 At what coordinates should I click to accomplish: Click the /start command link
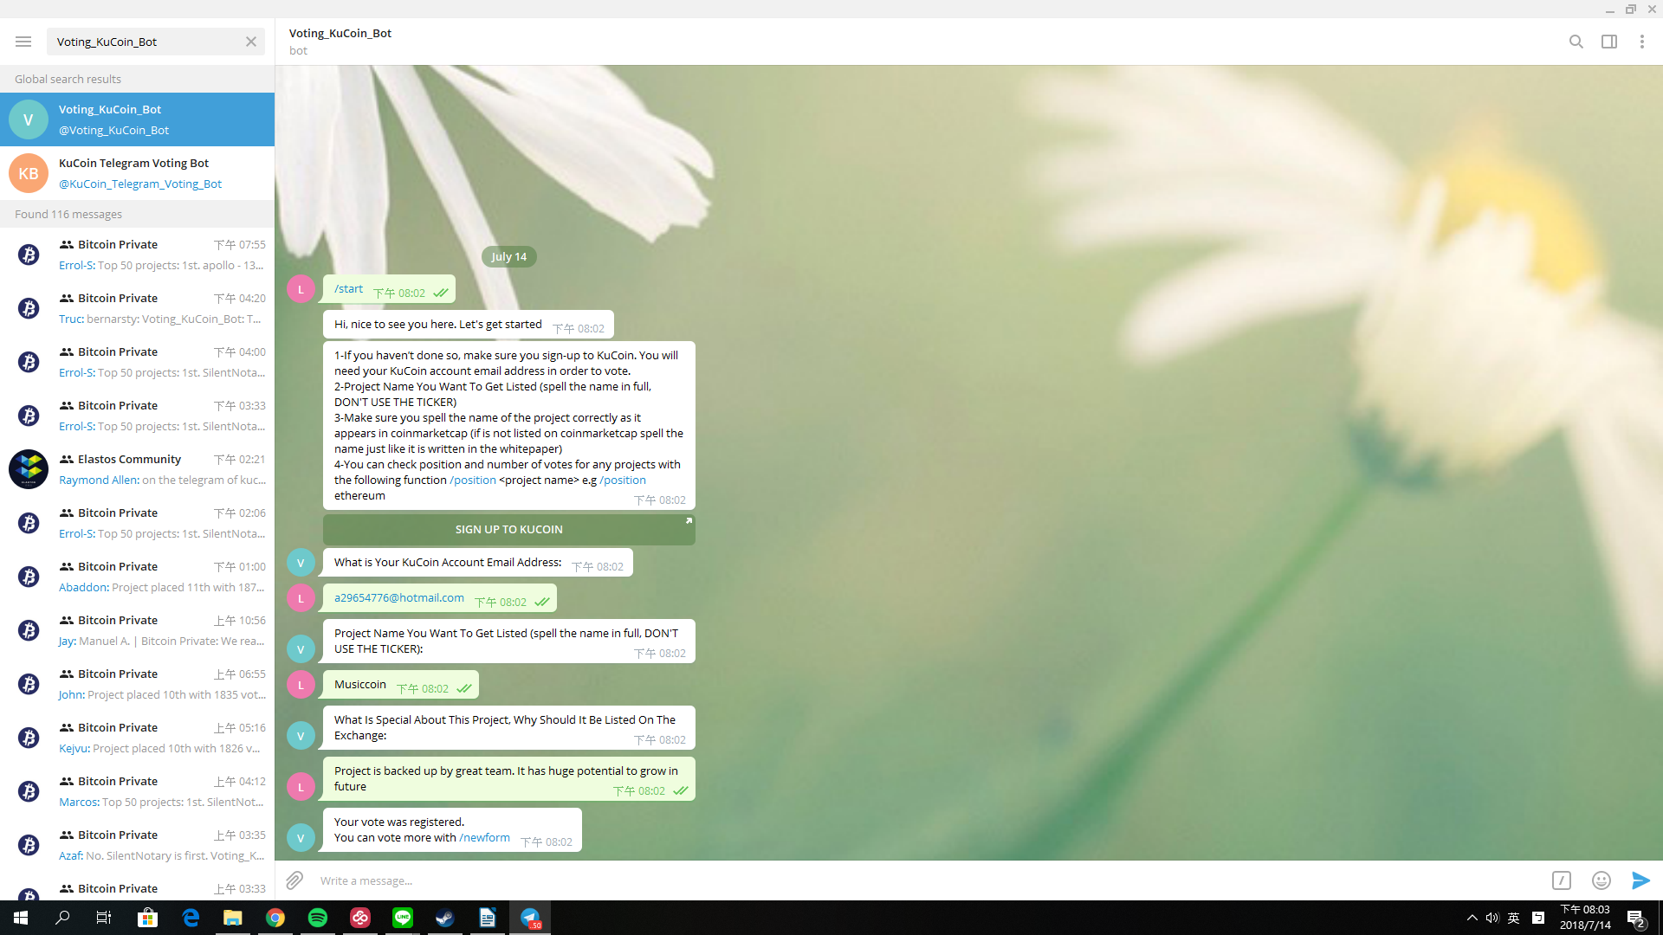(348, 289)
